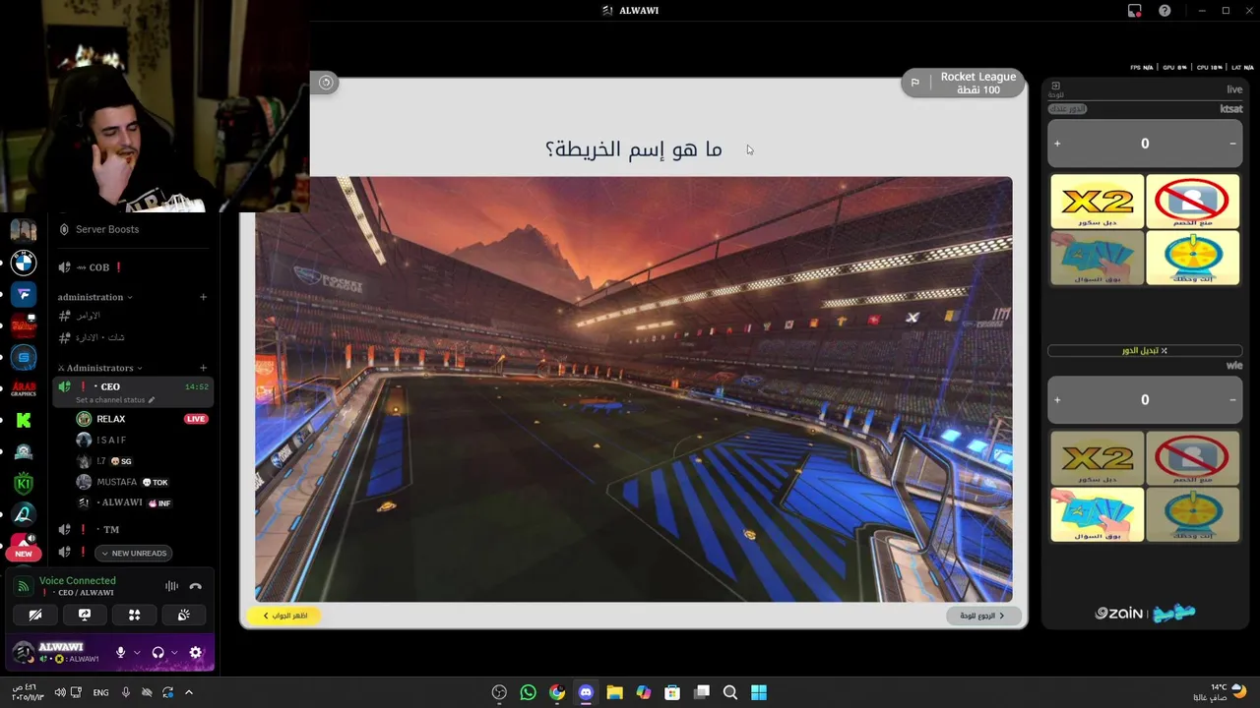Screen dimensions: 1260x708
Task: Increase the ktsat team score with plus
Action: [1057, 144]
